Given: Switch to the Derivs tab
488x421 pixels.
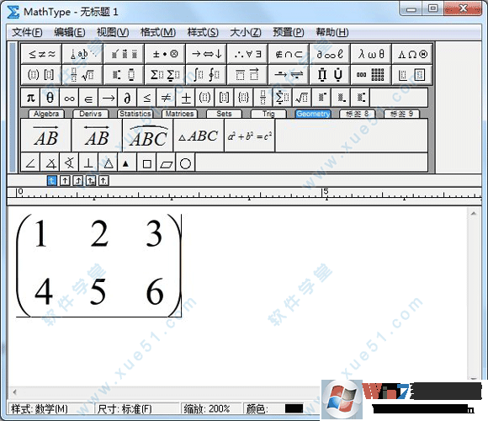Looking at the screenshot, I should [91, 114].
